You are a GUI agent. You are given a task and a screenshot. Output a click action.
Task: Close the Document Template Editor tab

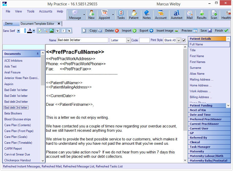(59, 23)
